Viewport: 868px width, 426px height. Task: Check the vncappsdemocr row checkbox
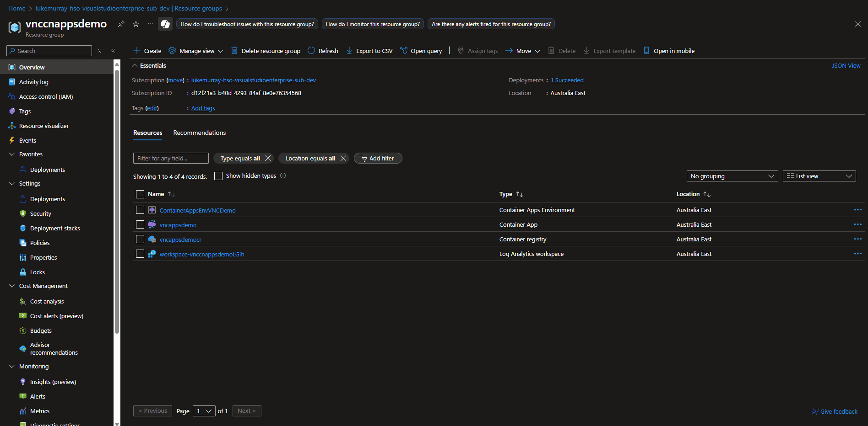(x=140, y=239)
